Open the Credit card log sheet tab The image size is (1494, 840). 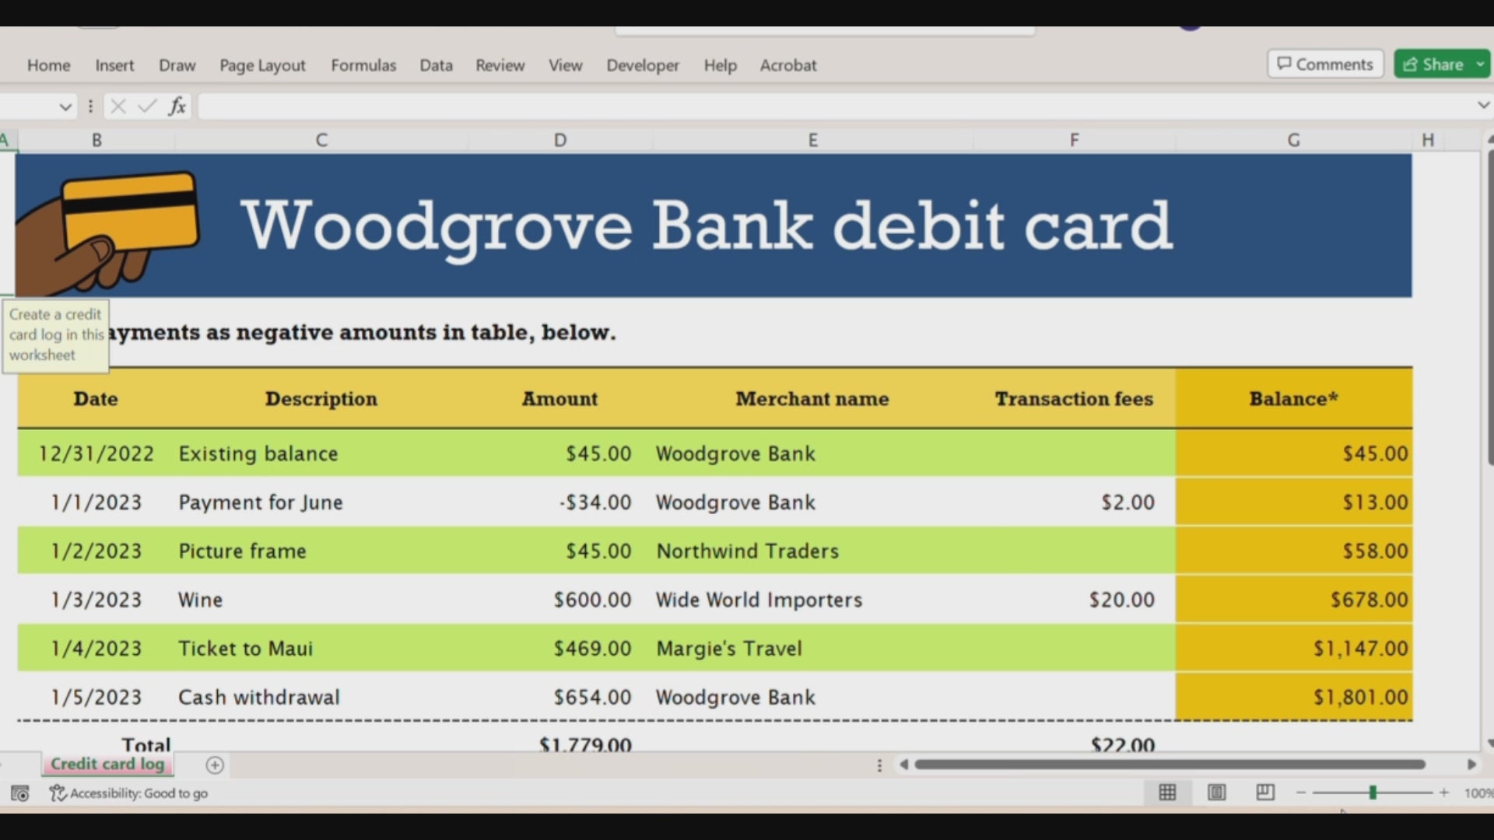(x=107, y=764)
